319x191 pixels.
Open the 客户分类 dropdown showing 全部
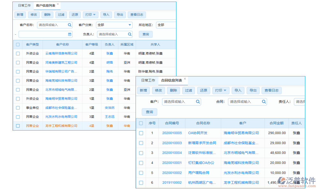pyautogui.click(x=114, y=25)
